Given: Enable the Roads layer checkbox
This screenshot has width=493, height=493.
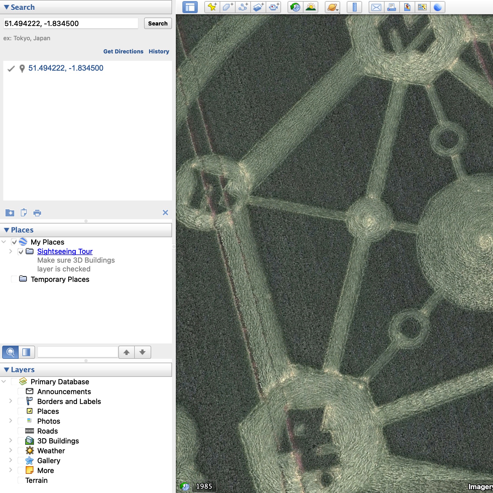Looking at the screenshot, I should [x=21, y=431].
